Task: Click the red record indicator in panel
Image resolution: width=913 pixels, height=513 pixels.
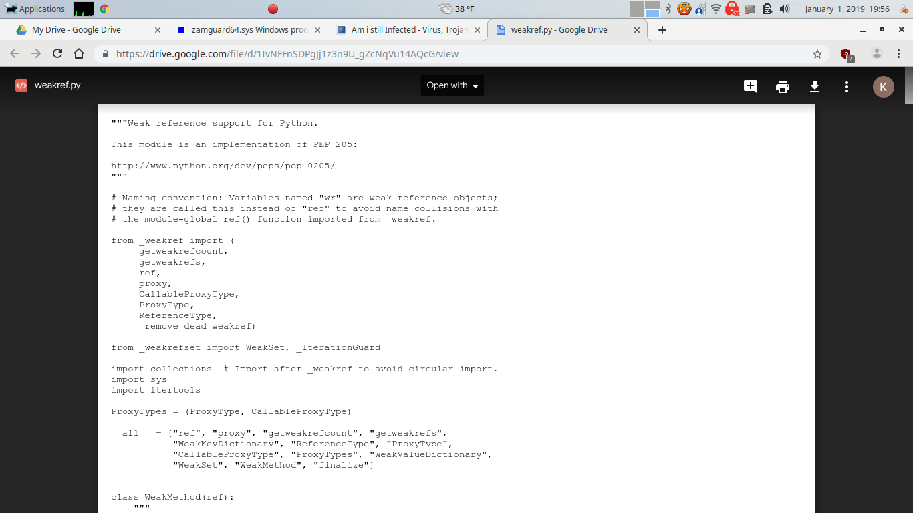Action: pos(273,9)
